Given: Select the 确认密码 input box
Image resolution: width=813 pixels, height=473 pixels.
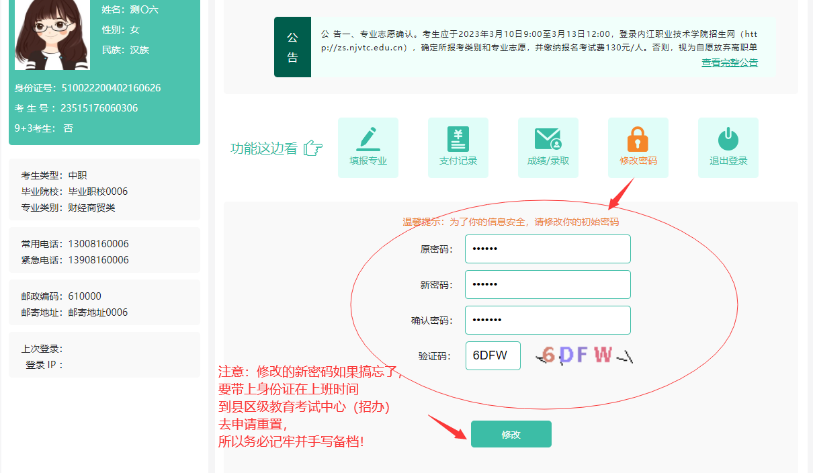Looking at the screenshot, I should pyautogui.click(x=548, y=320).
